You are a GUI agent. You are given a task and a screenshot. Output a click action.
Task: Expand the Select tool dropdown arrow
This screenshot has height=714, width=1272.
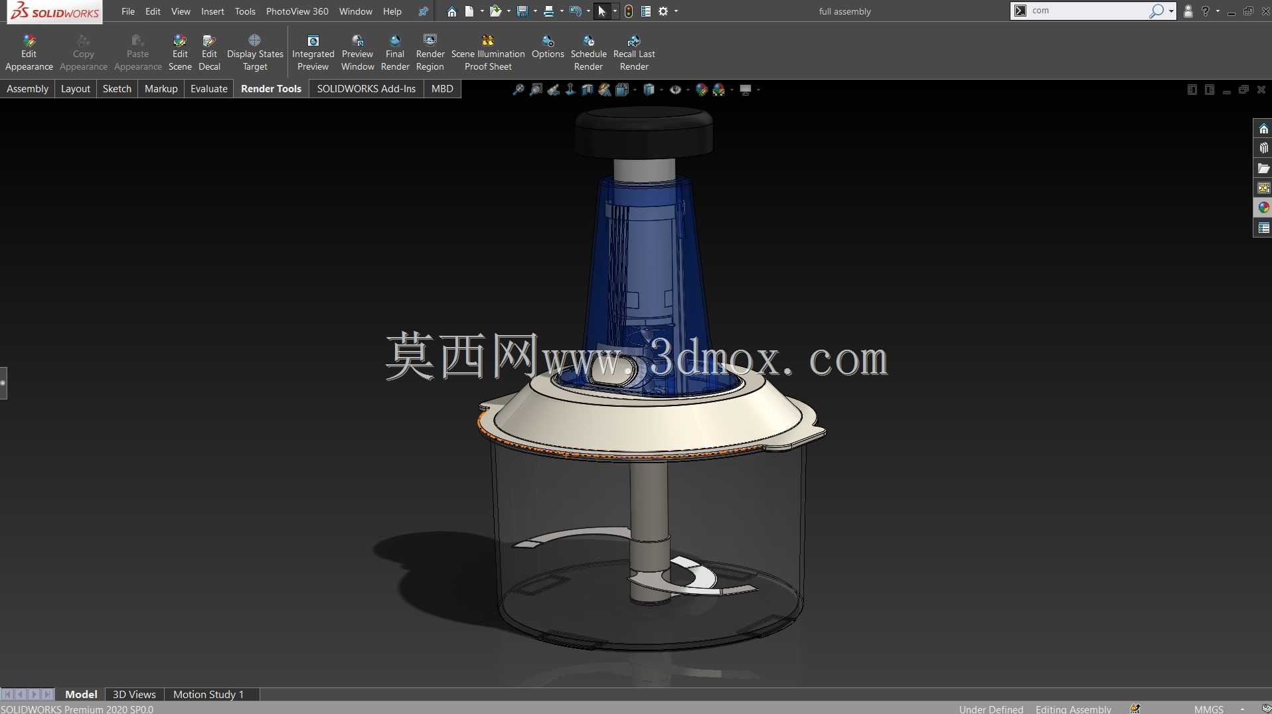click(615, 11)
